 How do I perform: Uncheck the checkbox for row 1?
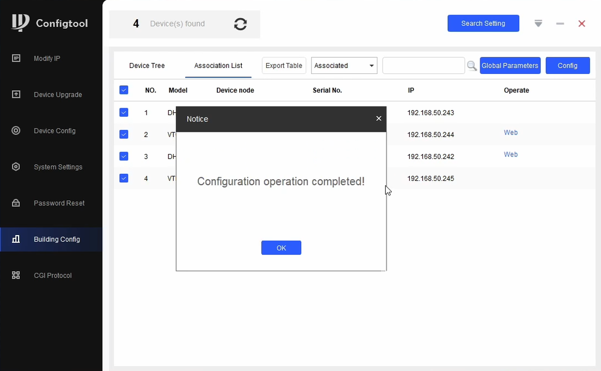pos(124,112)
